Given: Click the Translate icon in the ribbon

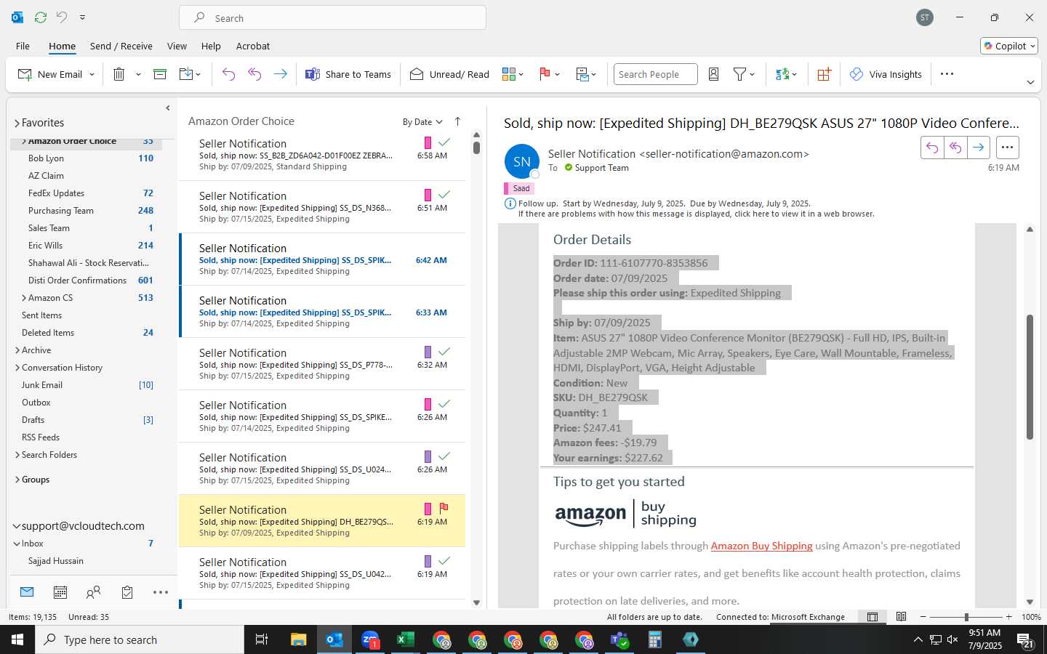Looking at the screenshot, I should click(782, 74).
